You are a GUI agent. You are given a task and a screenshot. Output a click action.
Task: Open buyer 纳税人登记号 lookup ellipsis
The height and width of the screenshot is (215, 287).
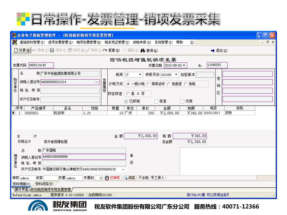pyautogui.click(x=96, y=82)
